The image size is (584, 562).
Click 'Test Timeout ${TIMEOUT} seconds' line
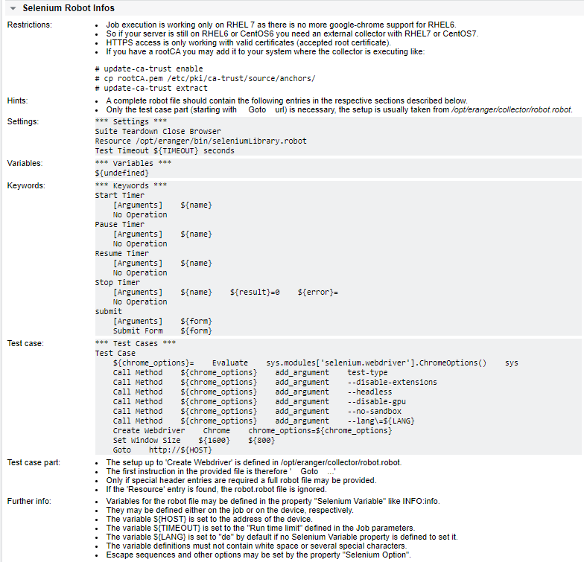click(x=165, y=150)
